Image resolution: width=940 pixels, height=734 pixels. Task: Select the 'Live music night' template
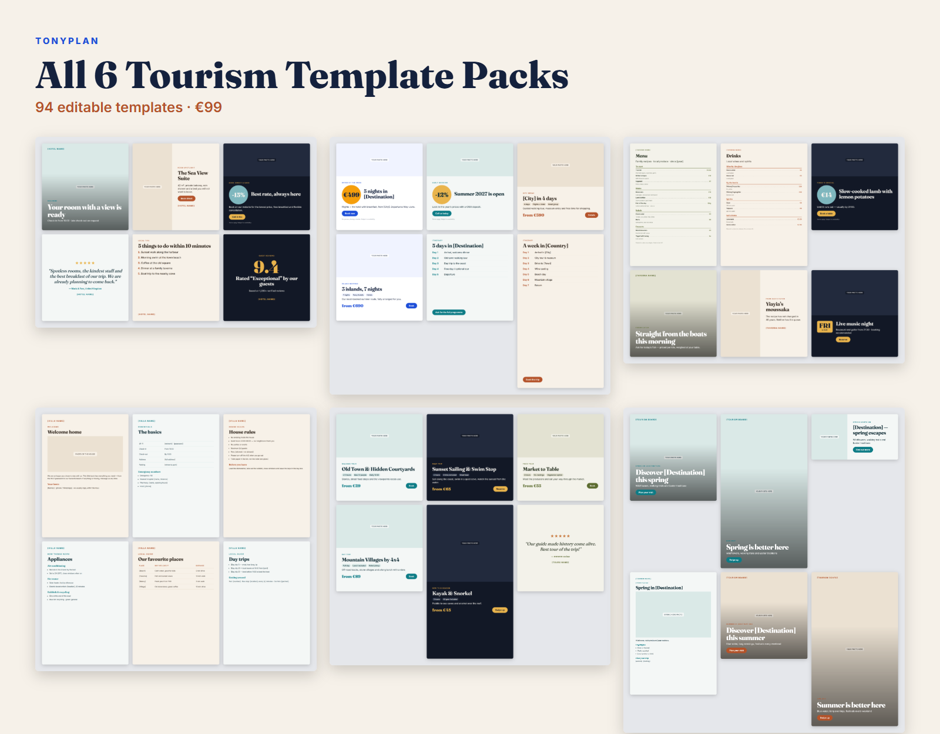[855, 314]
